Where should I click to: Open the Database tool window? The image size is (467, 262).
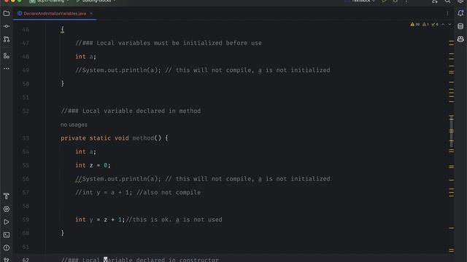pos(460,26)
